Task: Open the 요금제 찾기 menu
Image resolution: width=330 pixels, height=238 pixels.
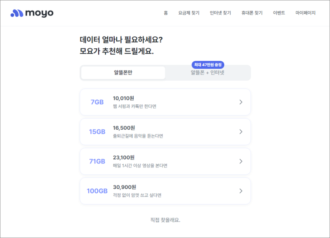Action: click(189, 13)
